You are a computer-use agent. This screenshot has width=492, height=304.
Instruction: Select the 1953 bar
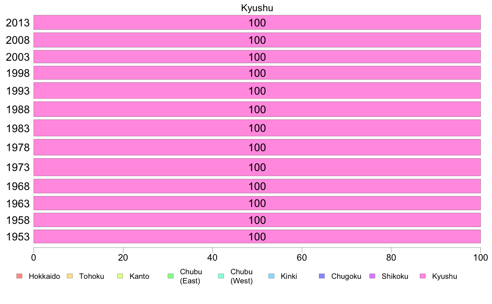point(257,236)
